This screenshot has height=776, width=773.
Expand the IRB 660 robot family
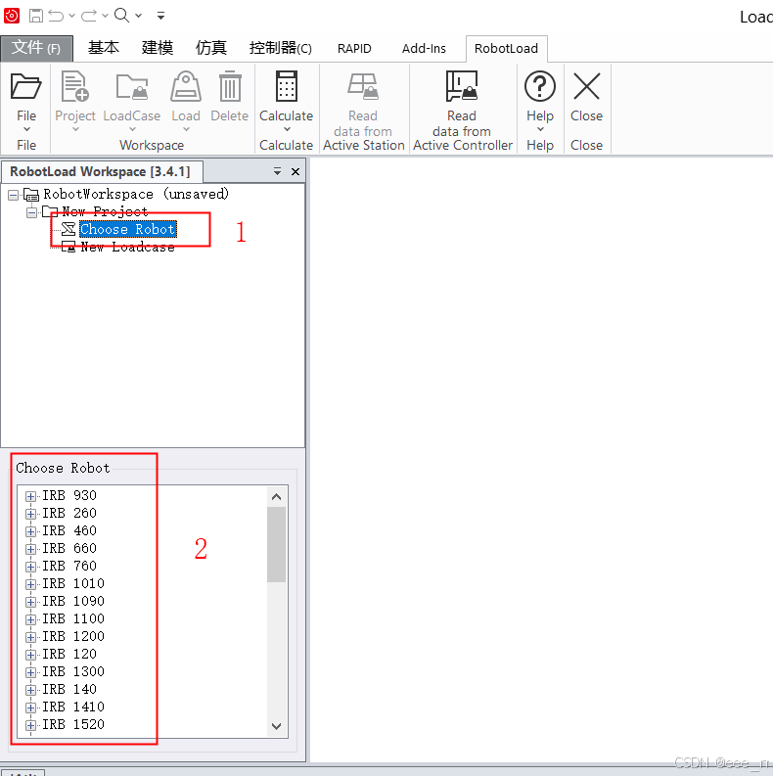(x=30, y=549)
